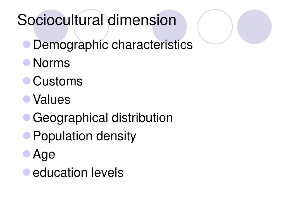Click bullet dot beside education levels
286x214 pixels.
pyautogui.click(x=27, y=172)
